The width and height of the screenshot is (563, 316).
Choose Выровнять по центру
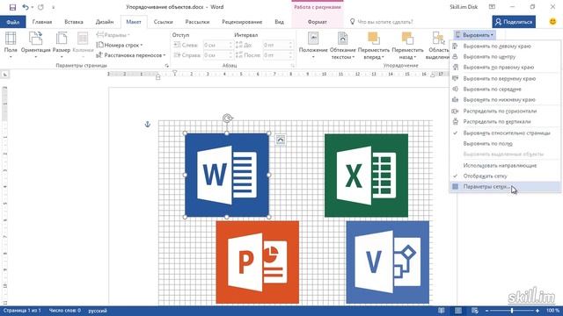click(x=505, y=56)
